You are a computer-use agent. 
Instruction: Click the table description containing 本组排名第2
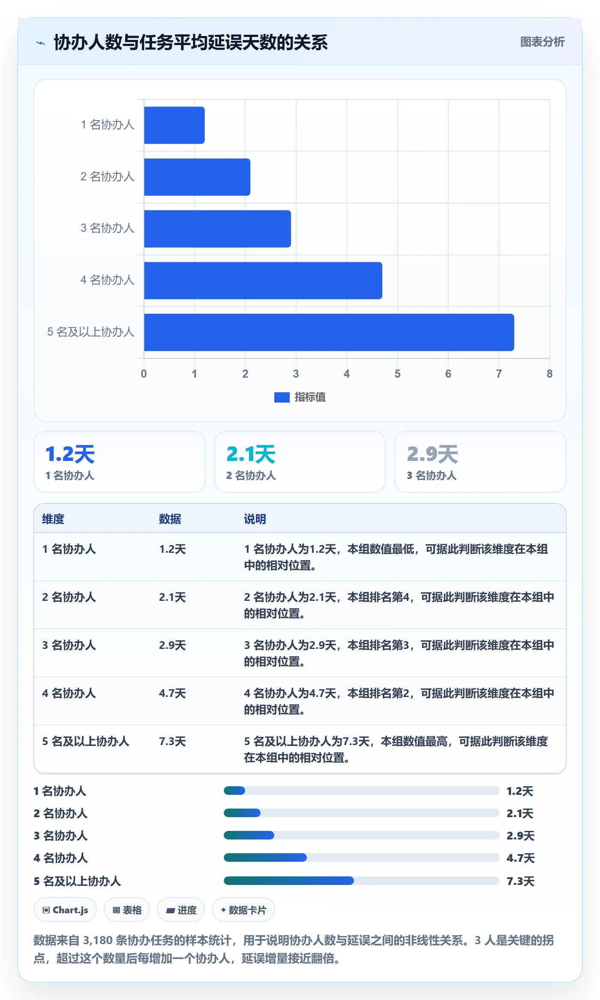coord(399,701)
